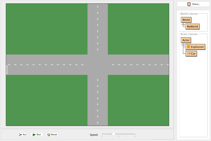Click the horizontal road right of intersection

point(138,65)
